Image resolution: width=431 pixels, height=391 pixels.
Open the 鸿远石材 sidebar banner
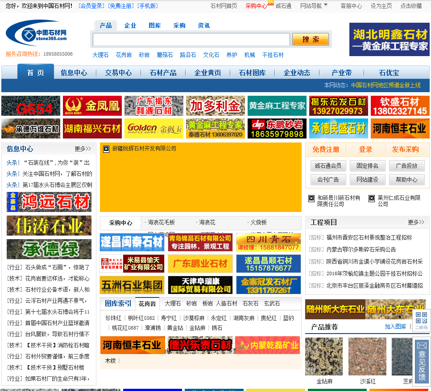pyautogui.click(x=49, y=202)
